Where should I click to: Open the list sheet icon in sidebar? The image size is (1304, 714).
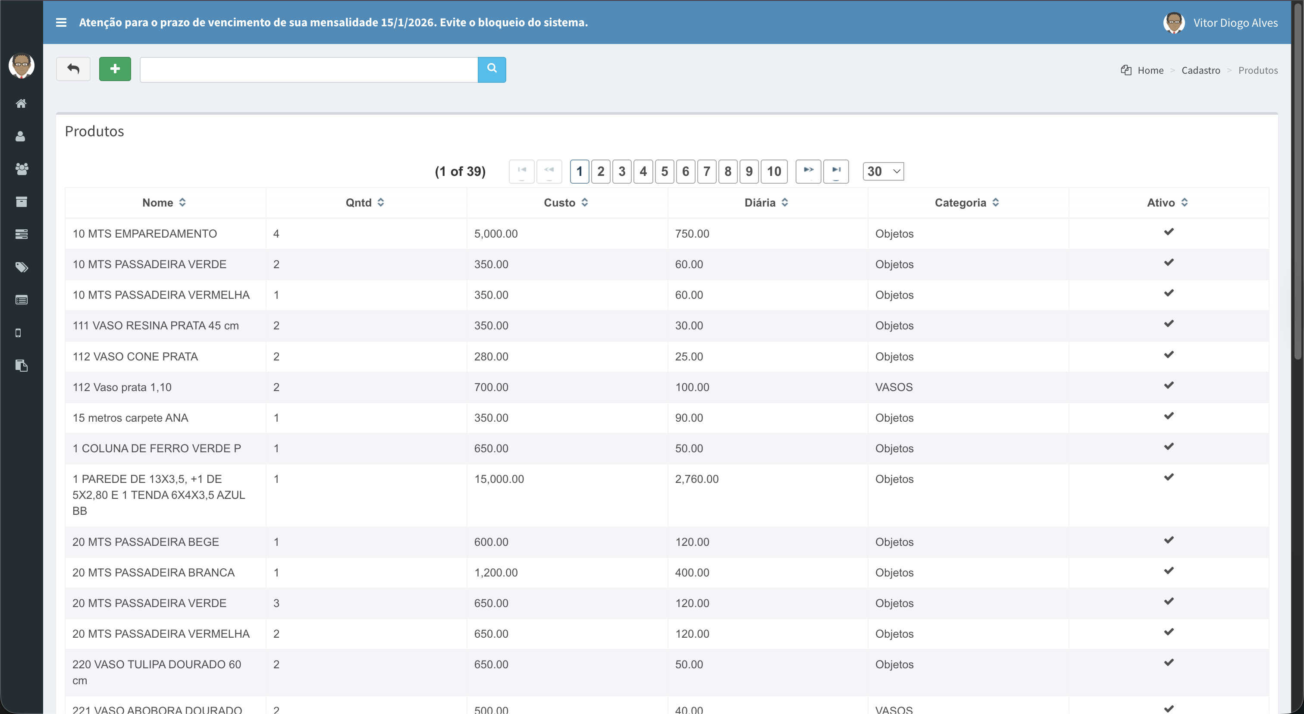click(21, 300)
